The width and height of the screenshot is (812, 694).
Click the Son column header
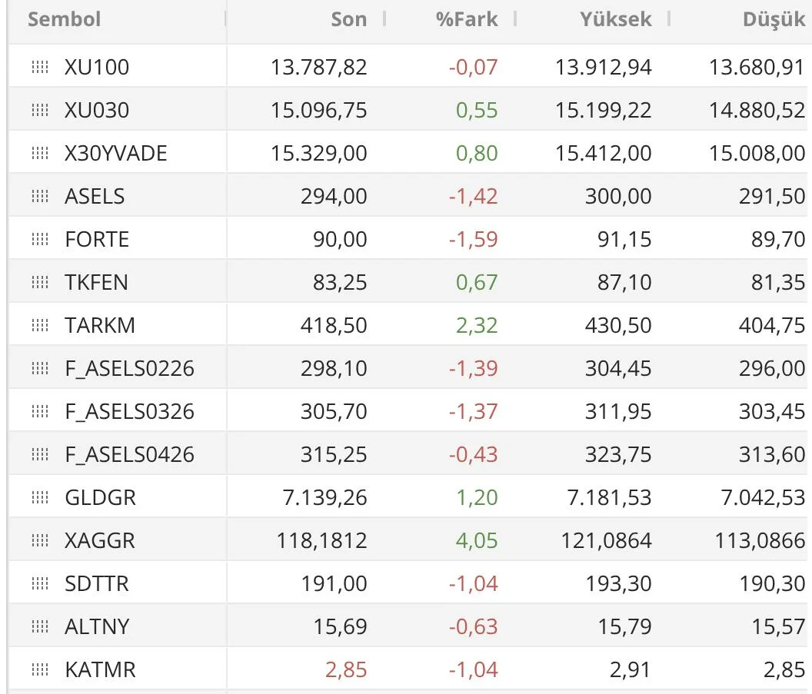pos(348,19)
